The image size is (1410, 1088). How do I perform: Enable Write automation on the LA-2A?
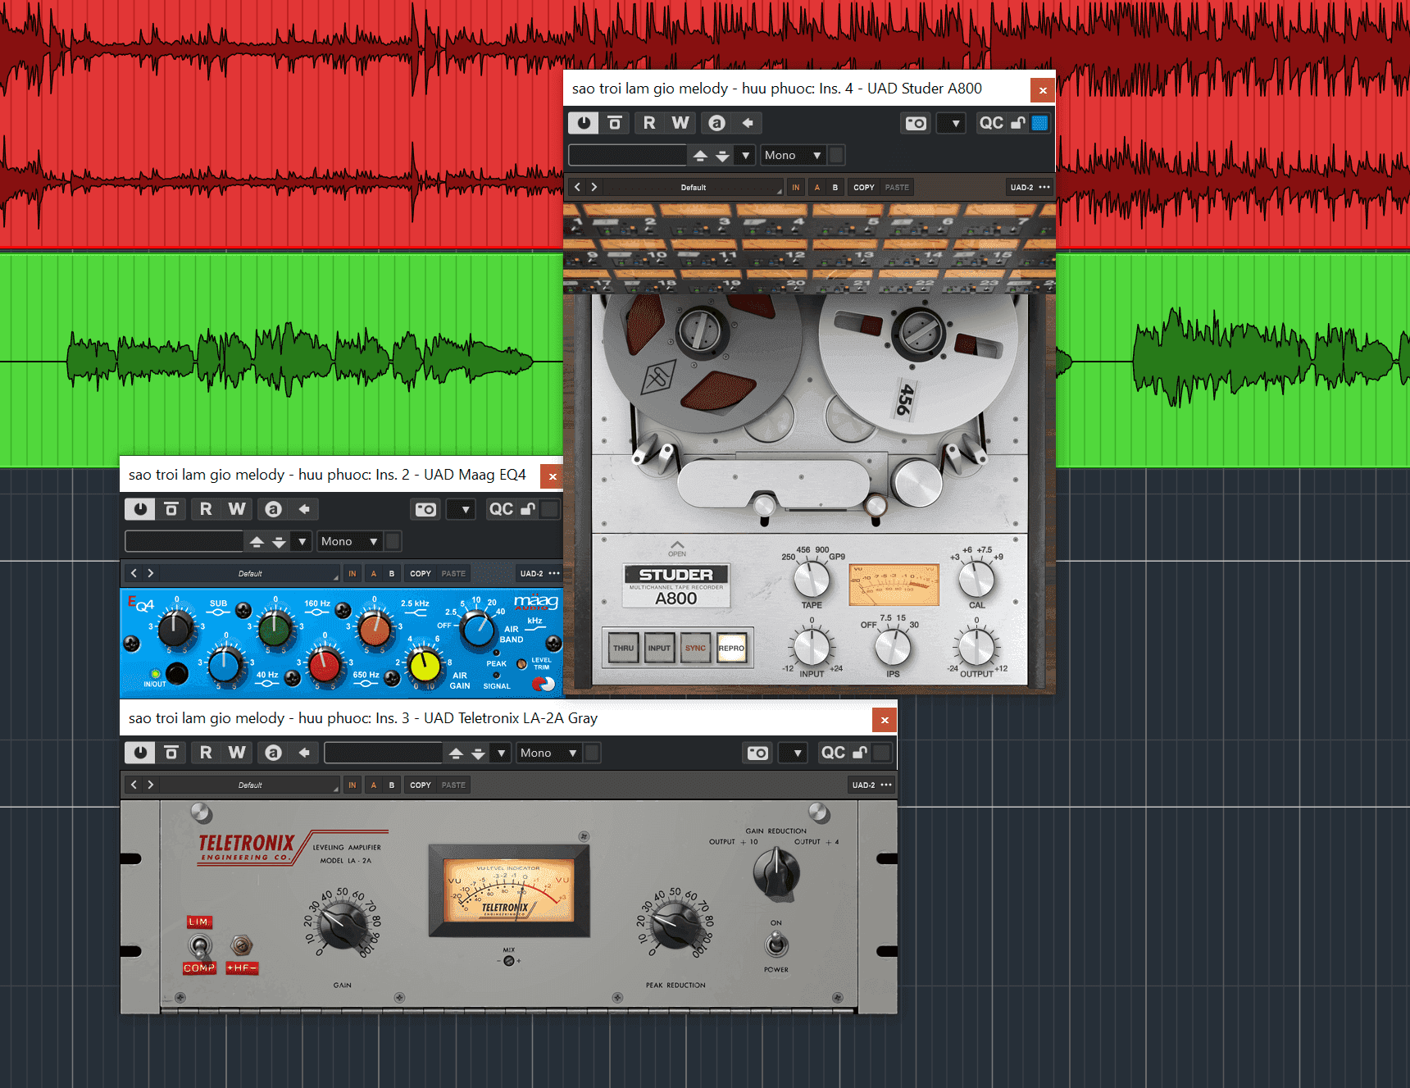pos(236,753)
